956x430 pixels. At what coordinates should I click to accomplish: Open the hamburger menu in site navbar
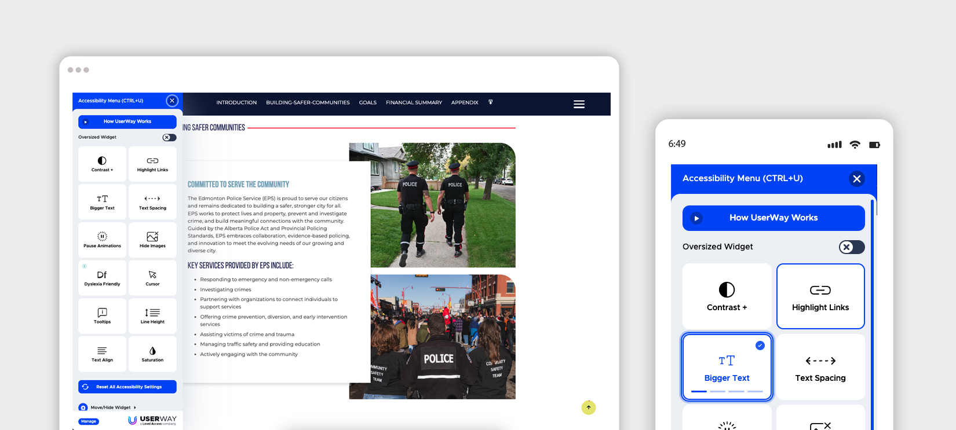(x=579, y=104)
